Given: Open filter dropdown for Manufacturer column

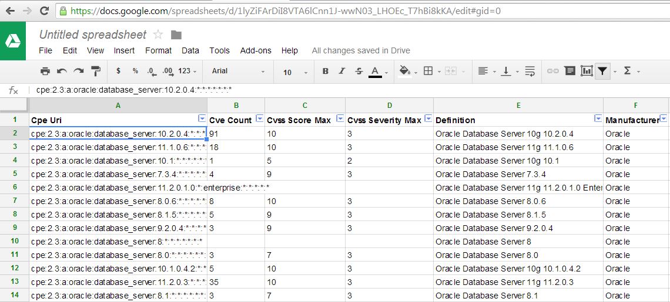Looking at the screenshot, I should pyautogui.click(x=664, y=118).
